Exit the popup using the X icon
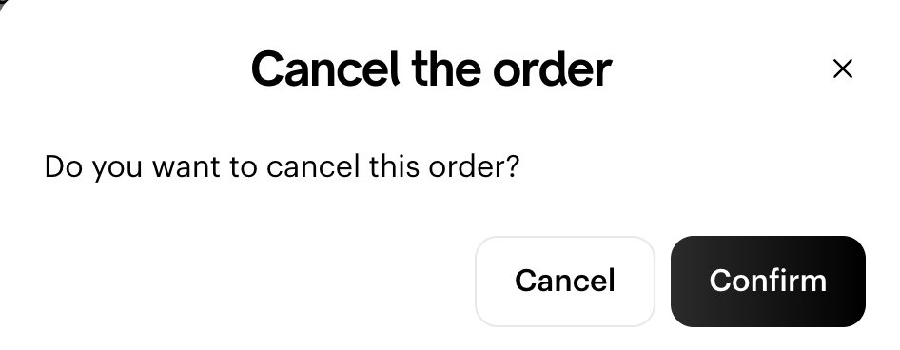The height and width of the screenshot is (350, 900). (843, 68)
